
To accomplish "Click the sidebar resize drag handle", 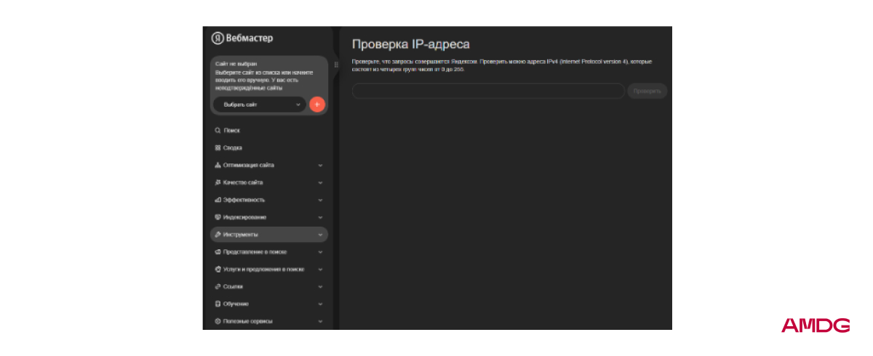I will [x=336, y=65].
